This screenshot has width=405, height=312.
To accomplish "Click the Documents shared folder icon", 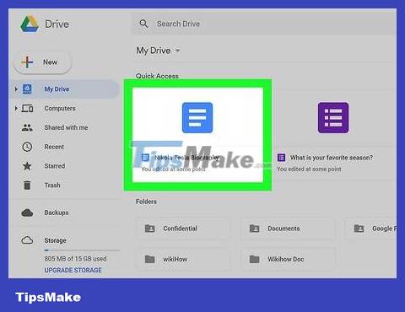I will coord(255,229).
